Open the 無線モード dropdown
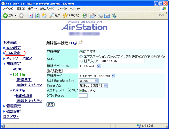 (97, 76)
